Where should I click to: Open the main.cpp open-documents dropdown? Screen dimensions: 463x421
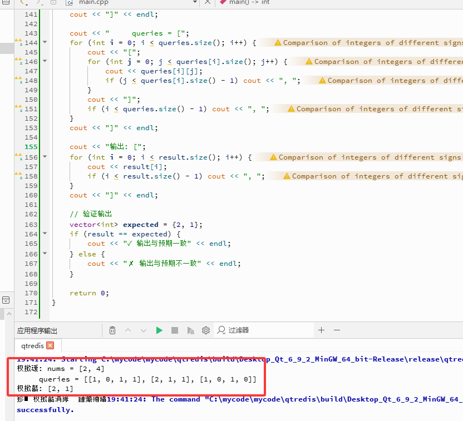point(195,2)
